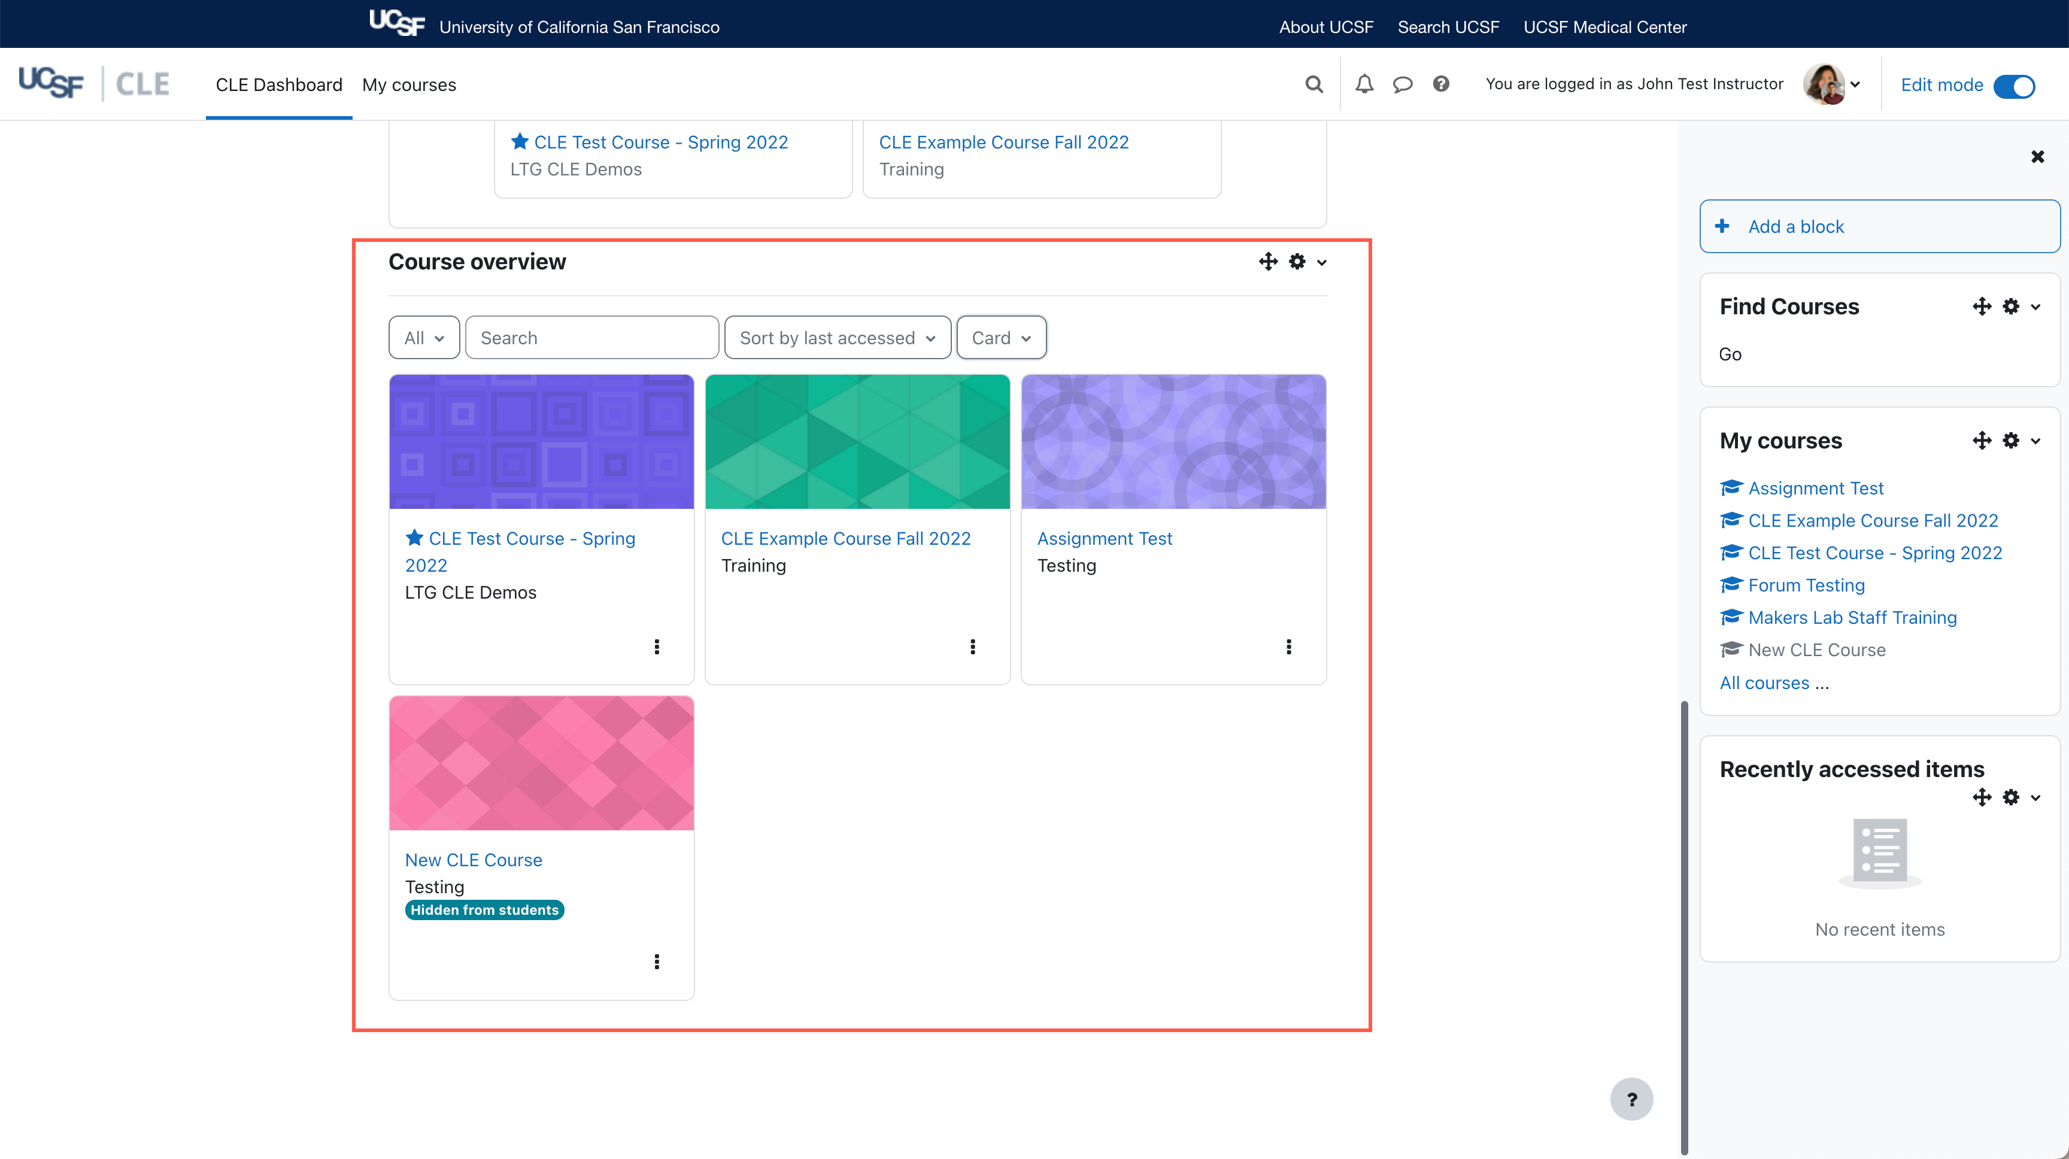Image resolution: width=2069 pixels, height=1159 pixels.
Task: Expand Recently accessed items actions chevron
Action: click(2036, 797)
